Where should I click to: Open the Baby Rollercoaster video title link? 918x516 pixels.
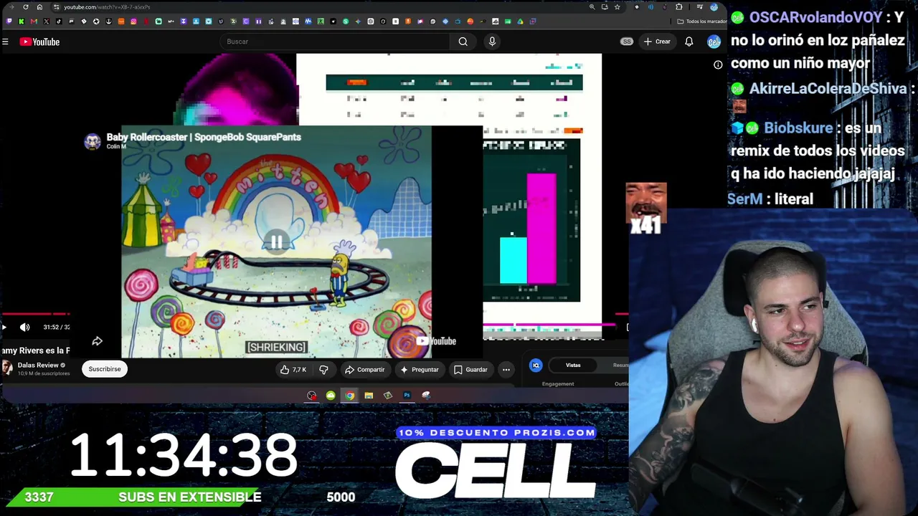coord(204,137)
